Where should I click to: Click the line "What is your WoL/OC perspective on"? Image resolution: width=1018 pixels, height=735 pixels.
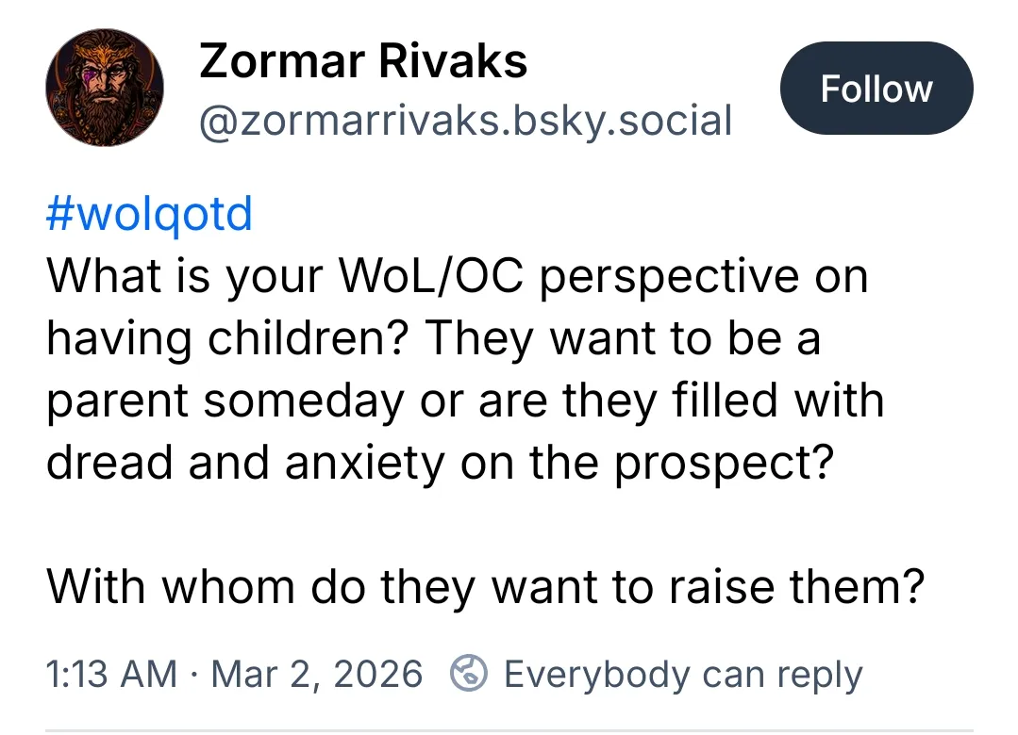[x=457, y=276]
